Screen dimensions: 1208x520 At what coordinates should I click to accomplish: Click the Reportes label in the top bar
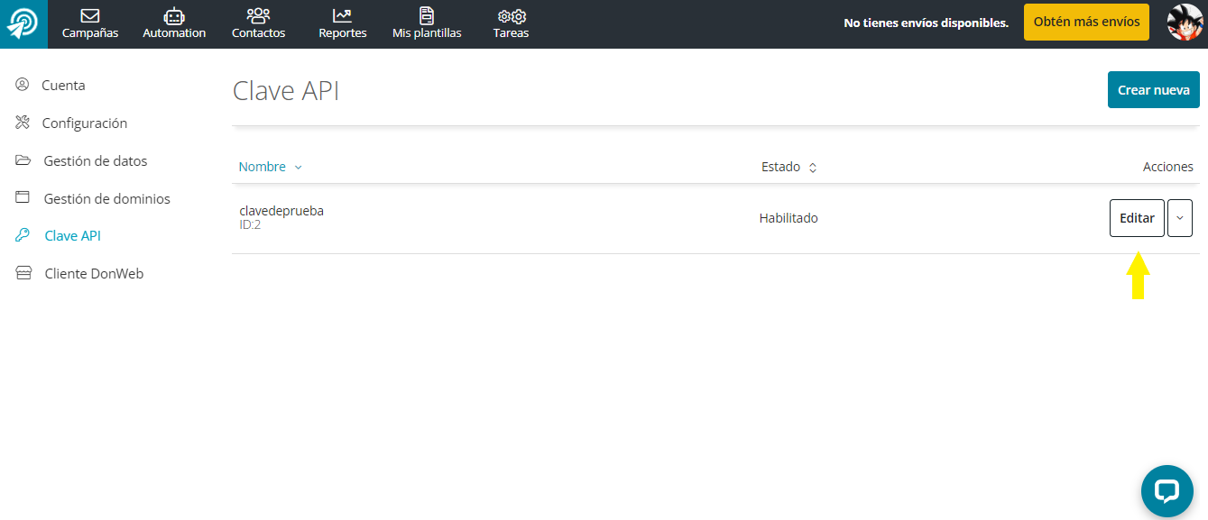click(x=343, y=33)
